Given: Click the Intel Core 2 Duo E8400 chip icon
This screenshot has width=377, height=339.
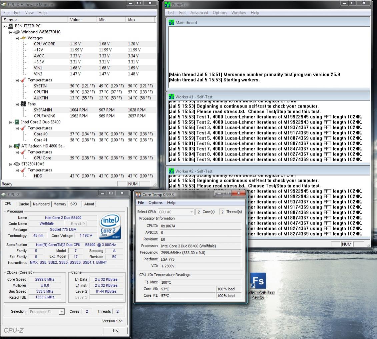Looking at the screenshot, I should [x=17, y=122].
